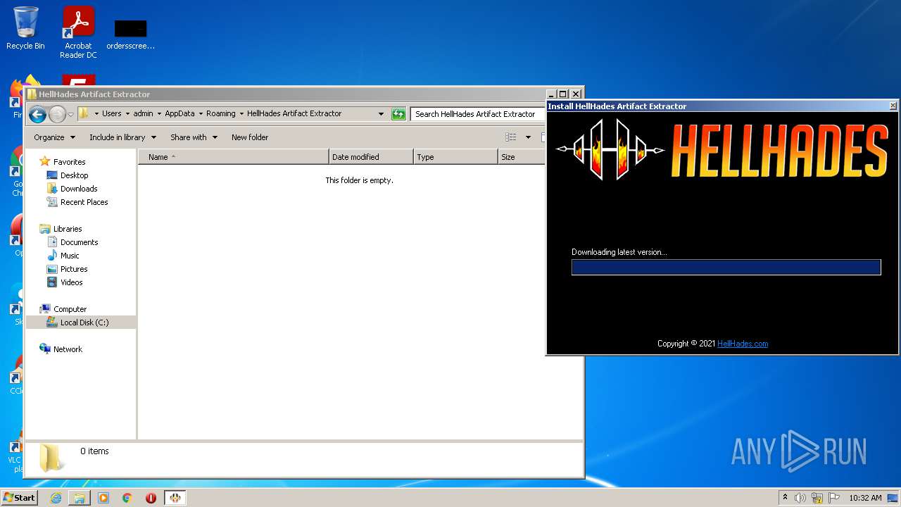Click the green refresh button
The image size is (901, 507).
pyautogui.click(x=398, y=113)
